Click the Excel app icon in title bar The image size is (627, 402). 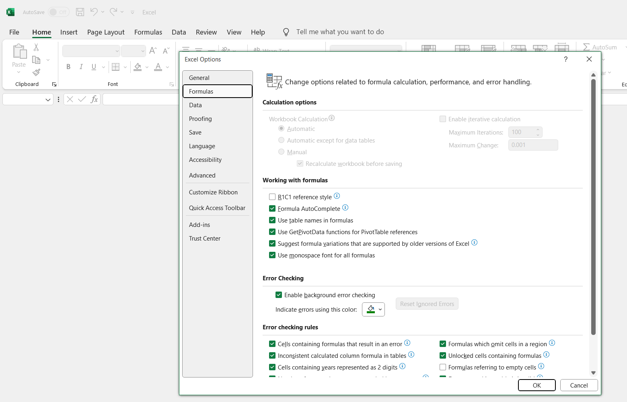tap(10, 12)
